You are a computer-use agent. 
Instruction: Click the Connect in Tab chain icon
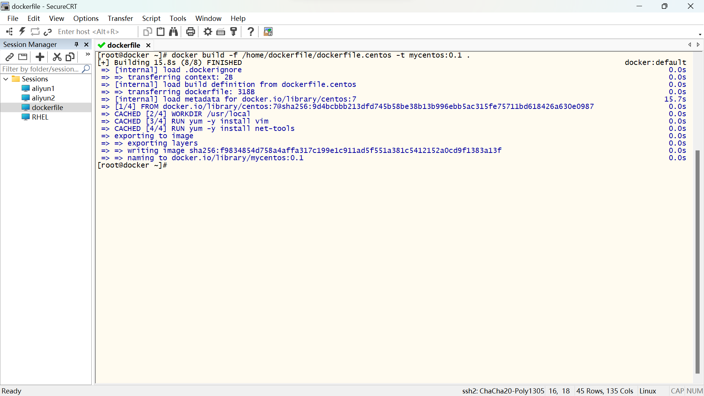(x=48, y=32)
